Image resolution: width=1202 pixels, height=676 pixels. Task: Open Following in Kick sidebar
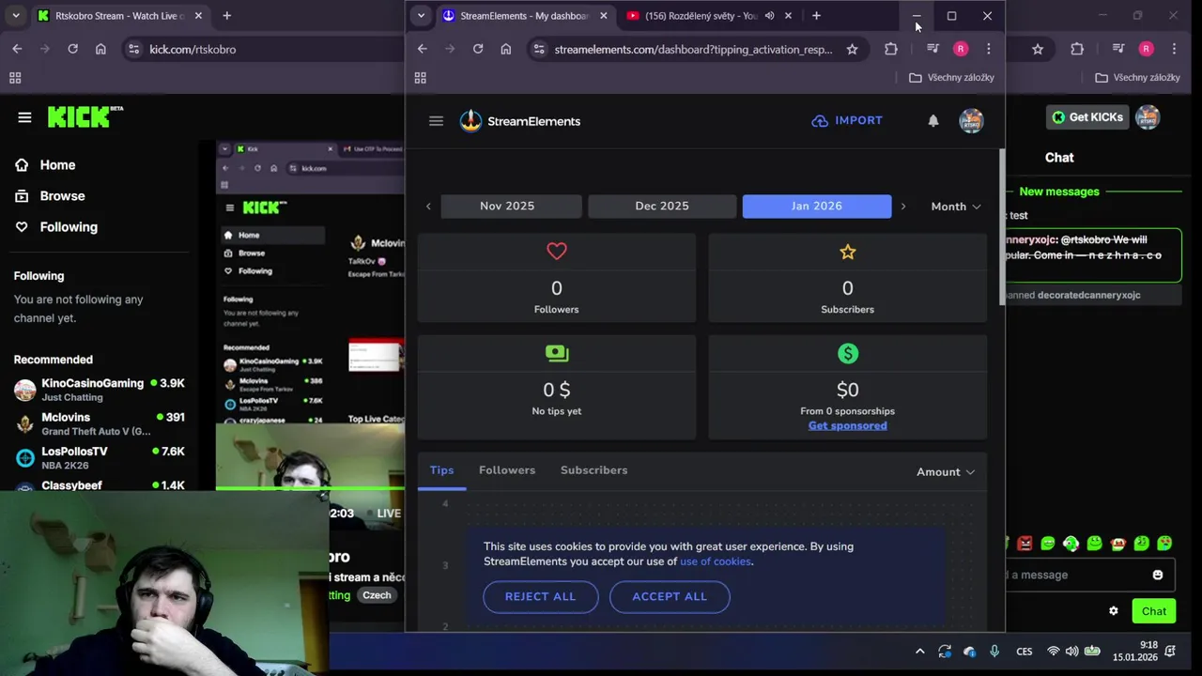68,227
